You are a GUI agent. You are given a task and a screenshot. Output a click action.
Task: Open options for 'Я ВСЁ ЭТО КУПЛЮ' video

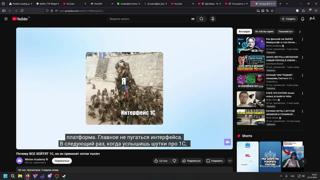tap(302, 93)
